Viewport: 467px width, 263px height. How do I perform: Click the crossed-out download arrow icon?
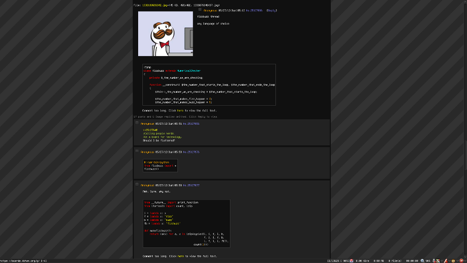434,260
